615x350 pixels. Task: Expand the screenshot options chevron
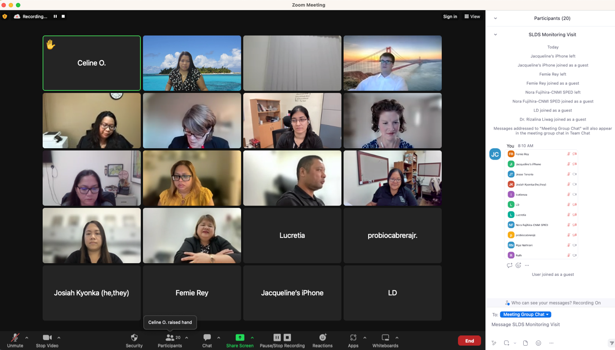click(x=515, y=343)
